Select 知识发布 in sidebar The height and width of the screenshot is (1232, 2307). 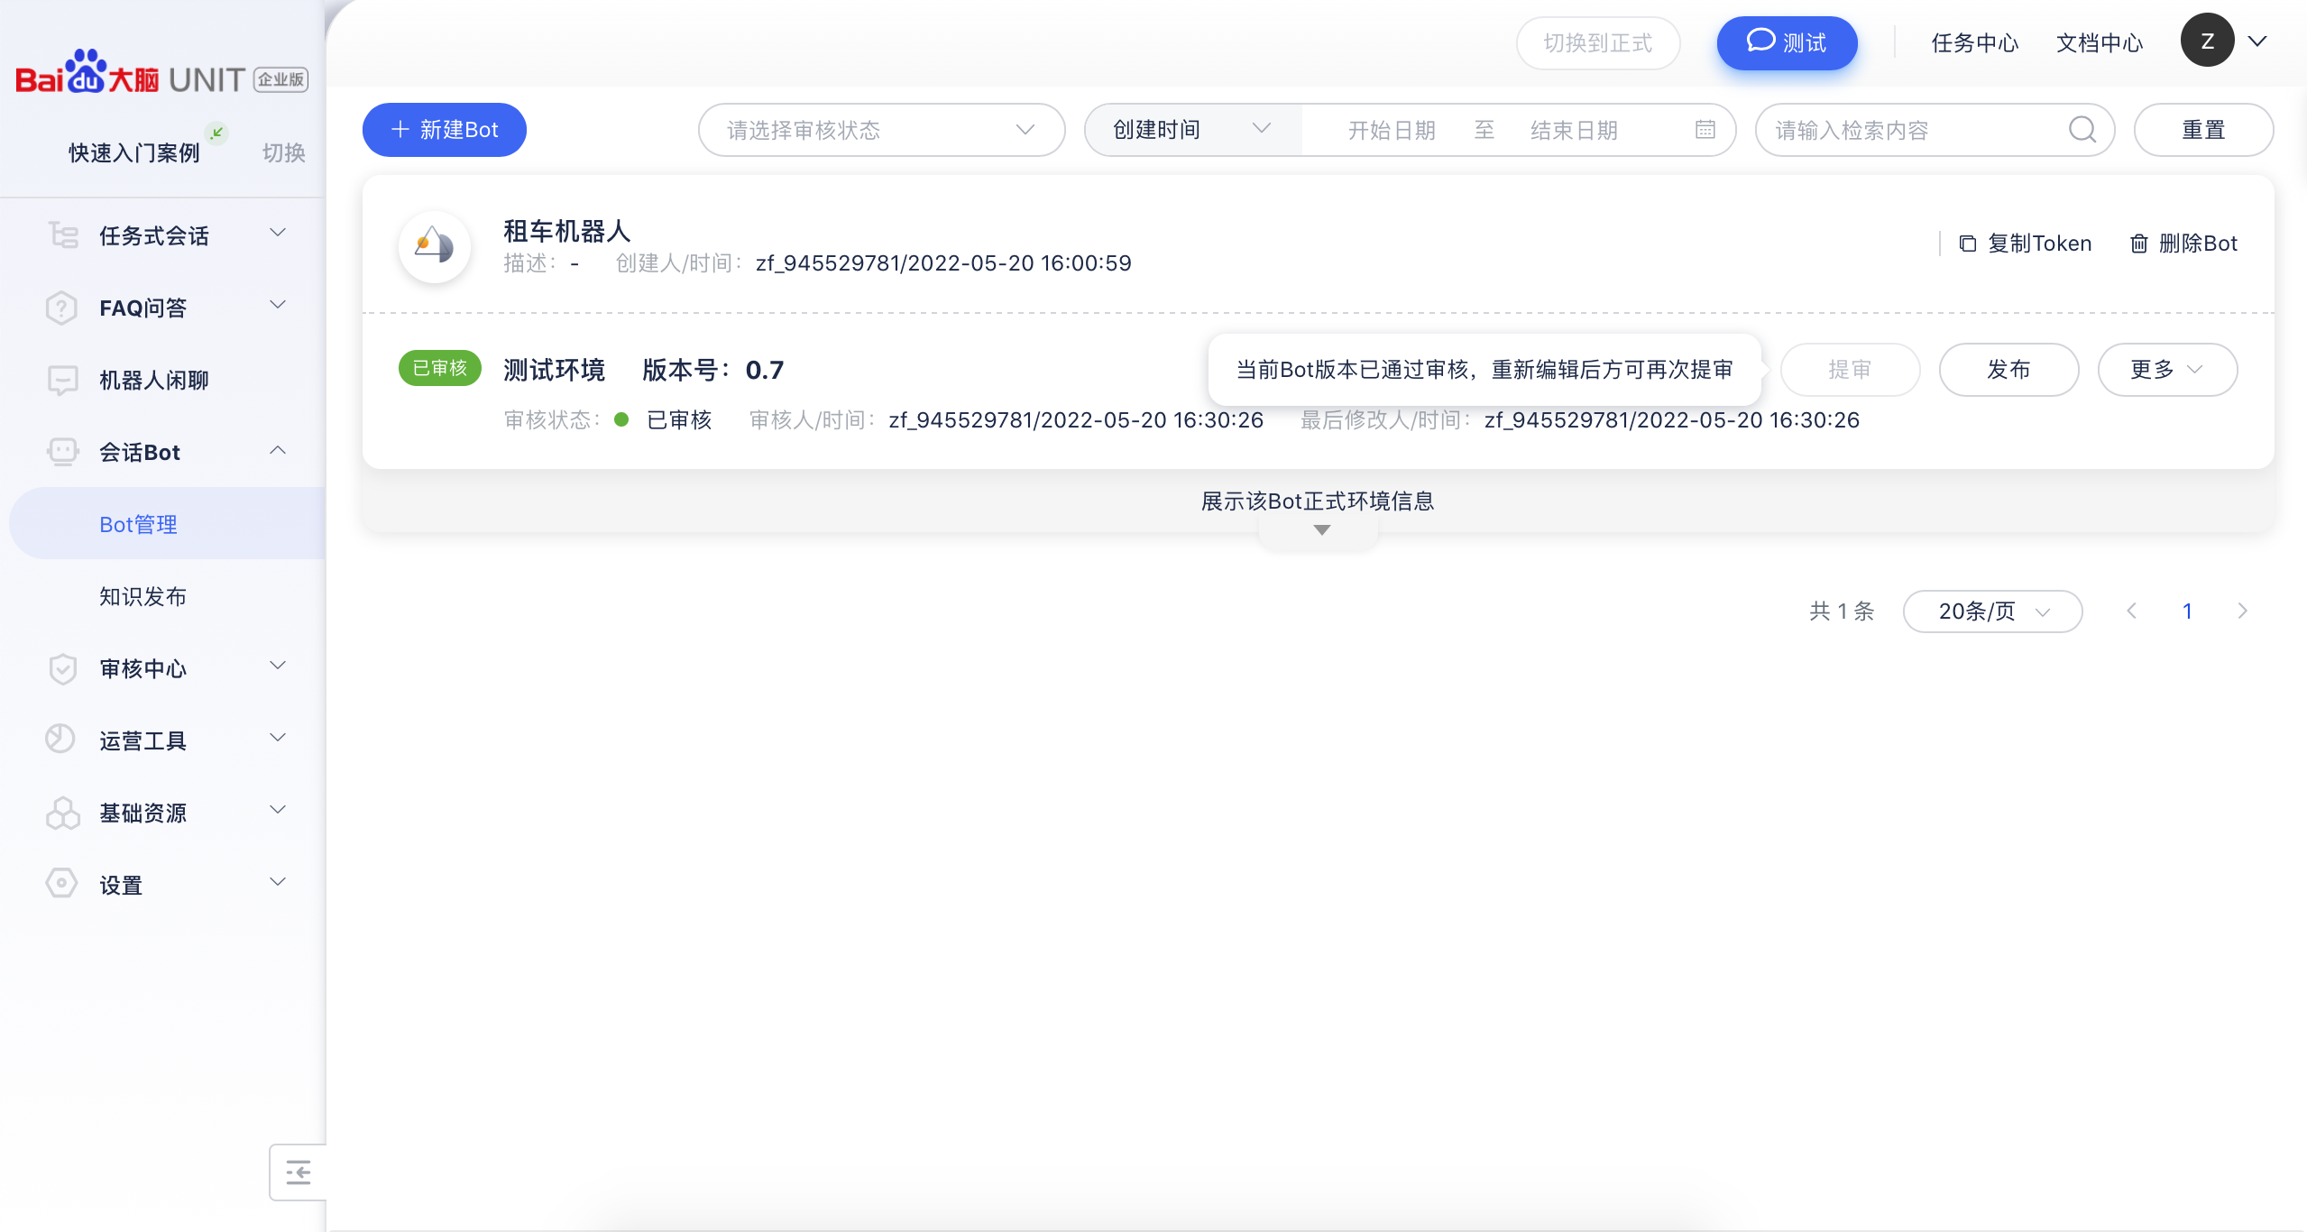(x=142, y=596)
